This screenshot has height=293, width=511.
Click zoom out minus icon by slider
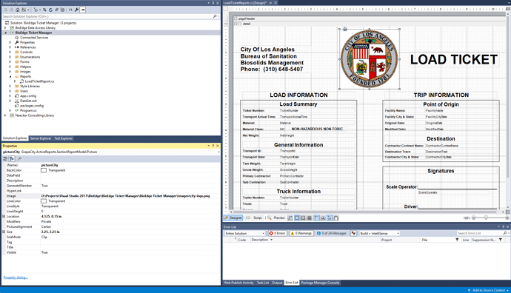pos(474,218)
